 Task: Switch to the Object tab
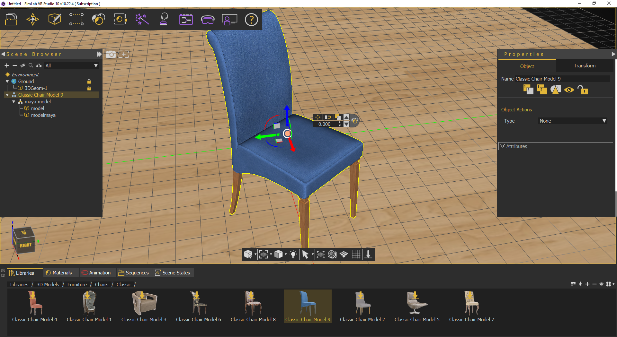[527, 66]
